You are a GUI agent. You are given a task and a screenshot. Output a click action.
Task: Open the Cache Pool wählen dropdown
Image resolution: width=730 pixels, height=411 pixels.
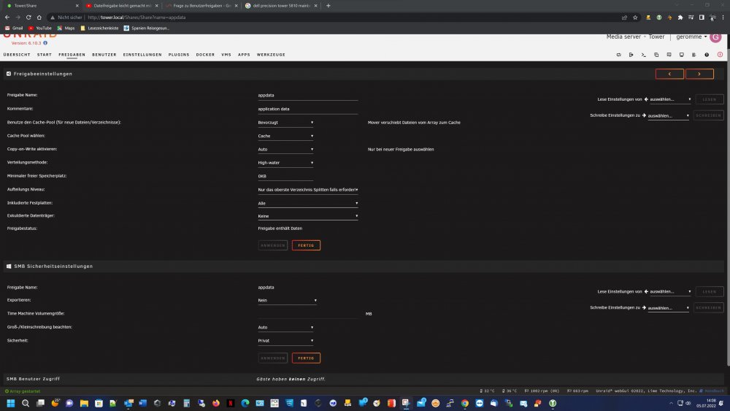[x=285, y=136]
